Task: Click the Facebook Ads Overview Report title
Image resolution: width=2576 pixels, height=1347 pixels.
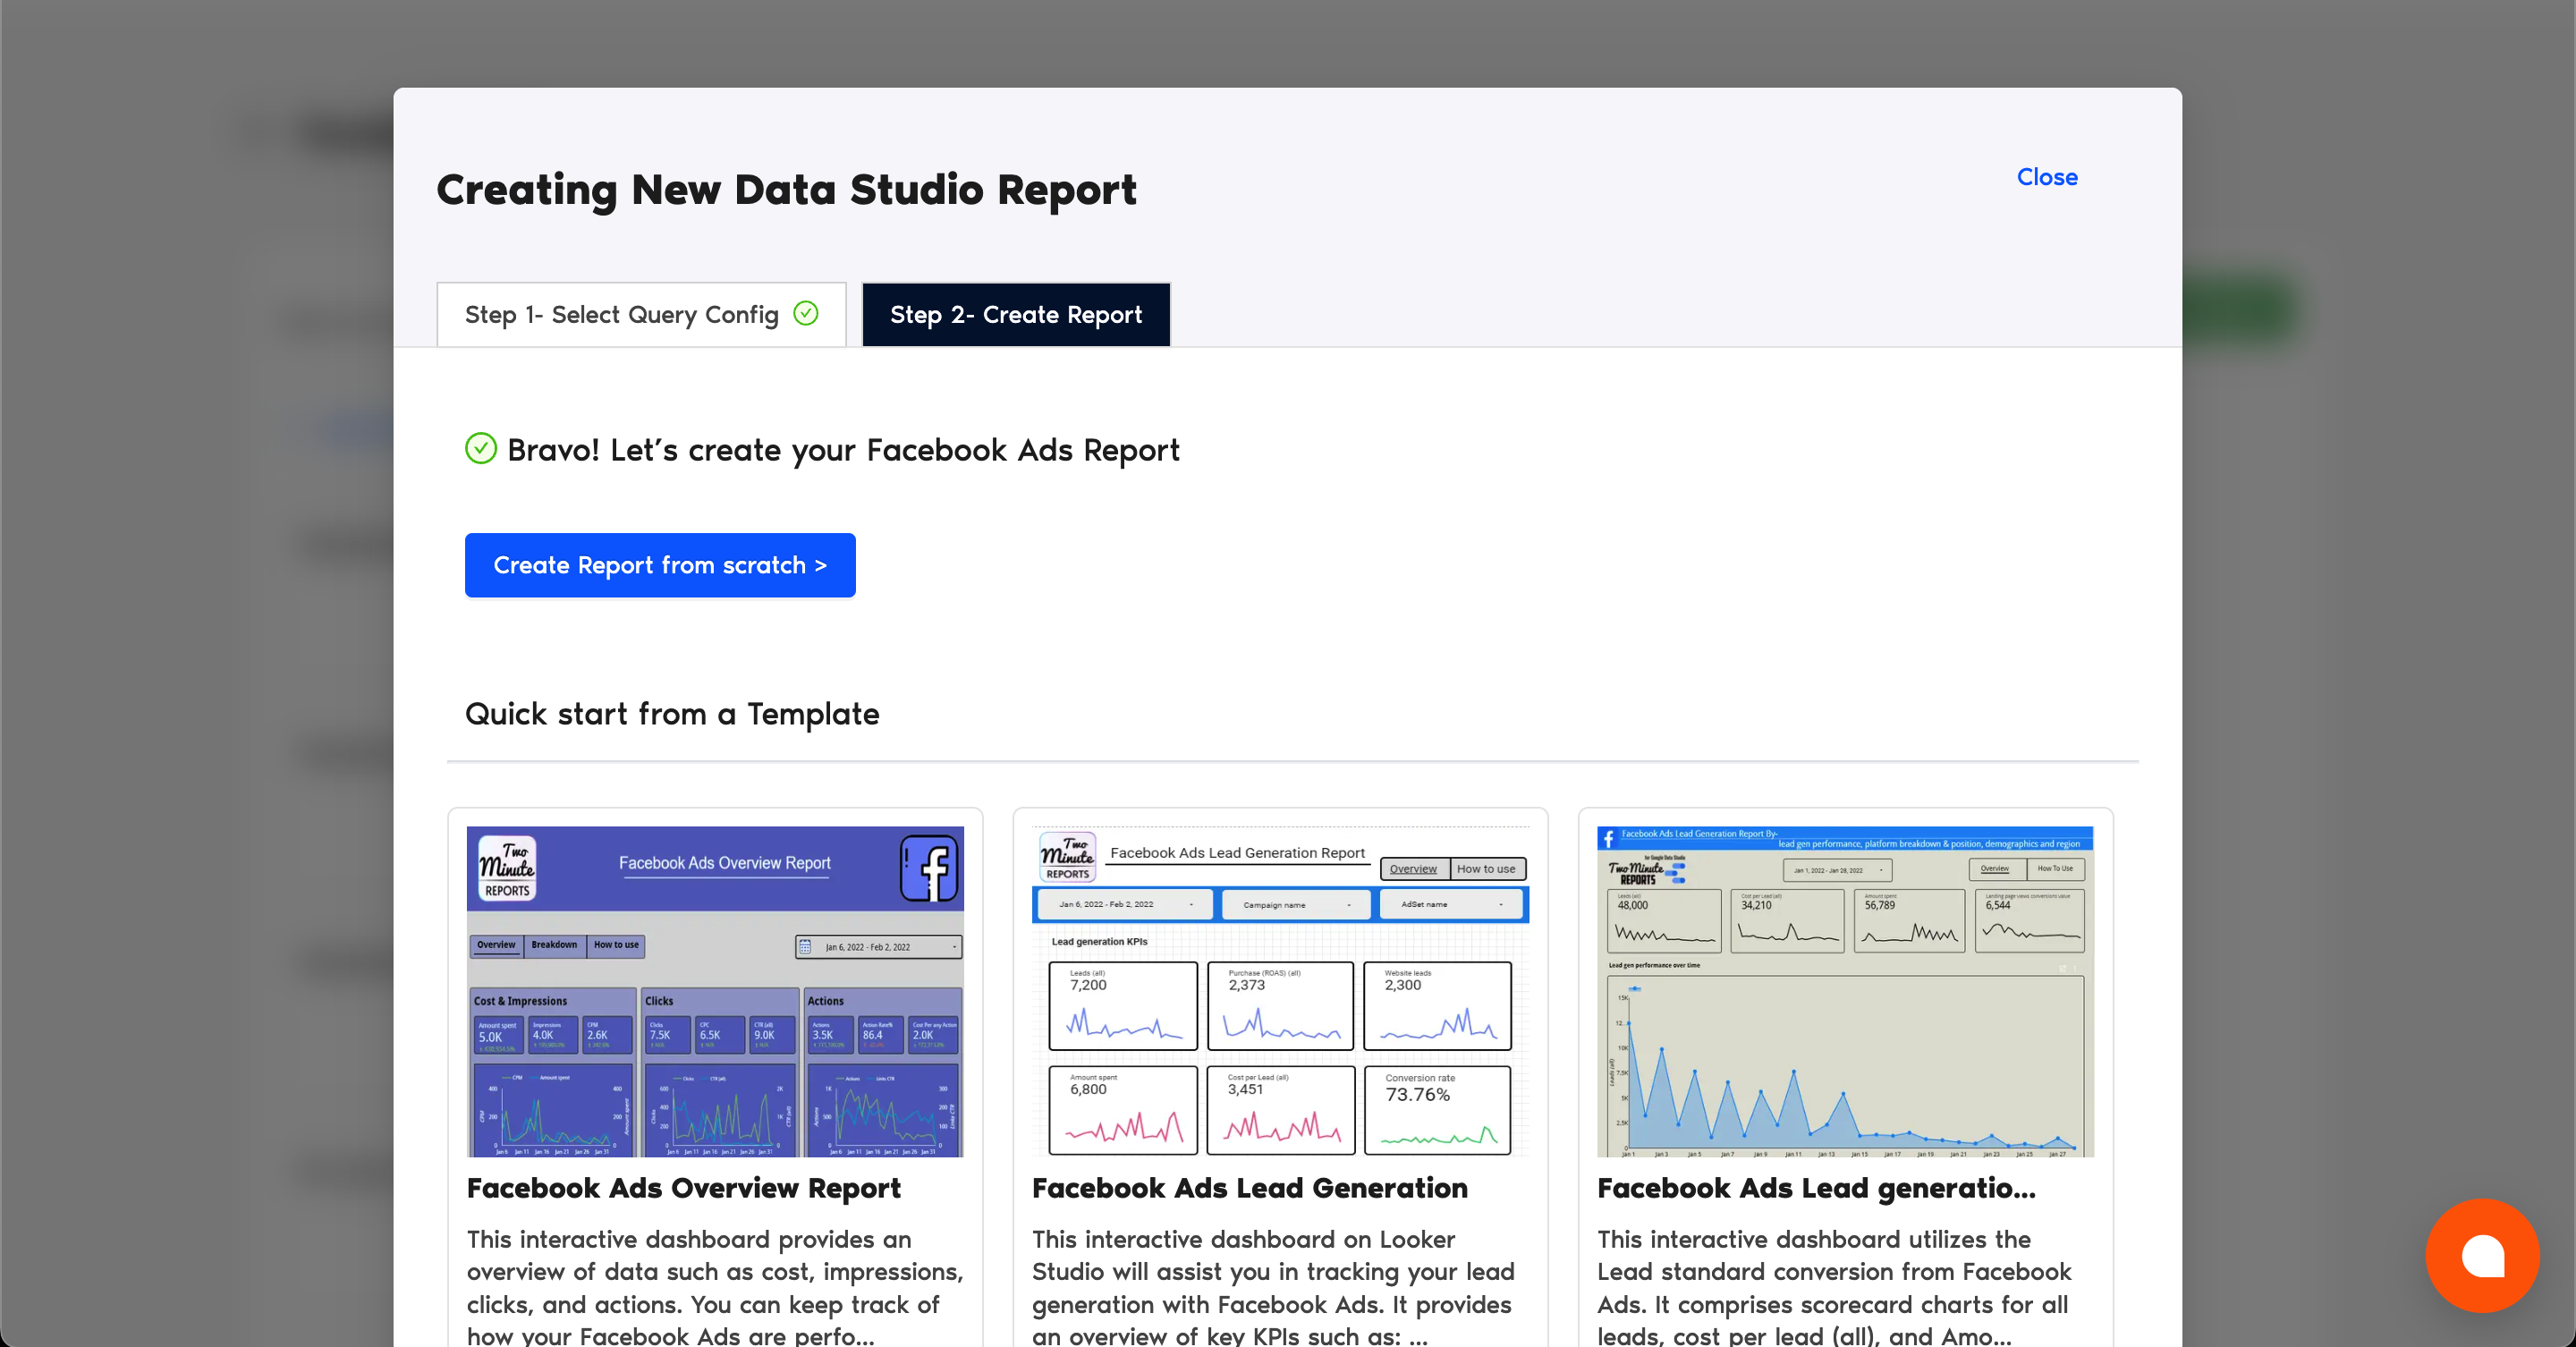Action: 684,1188
